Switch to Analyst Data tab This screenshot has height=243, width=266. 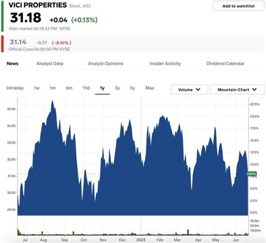point(50,63)
